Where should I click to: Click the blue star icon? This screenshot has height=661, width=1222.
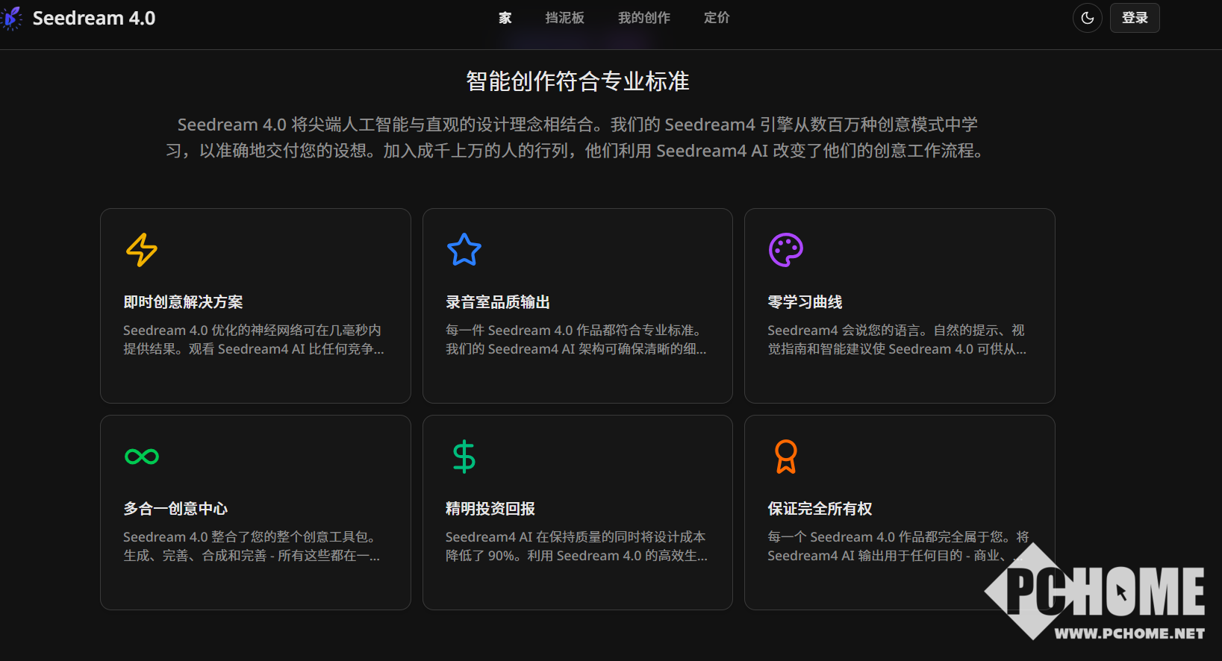point(464,250)
